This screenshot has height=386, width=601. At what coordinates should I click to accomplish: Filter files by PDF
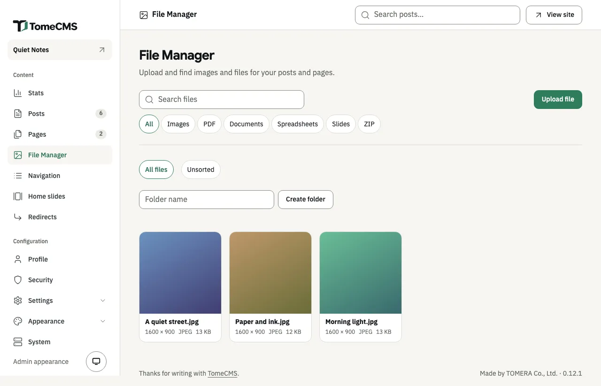(209, 124)
